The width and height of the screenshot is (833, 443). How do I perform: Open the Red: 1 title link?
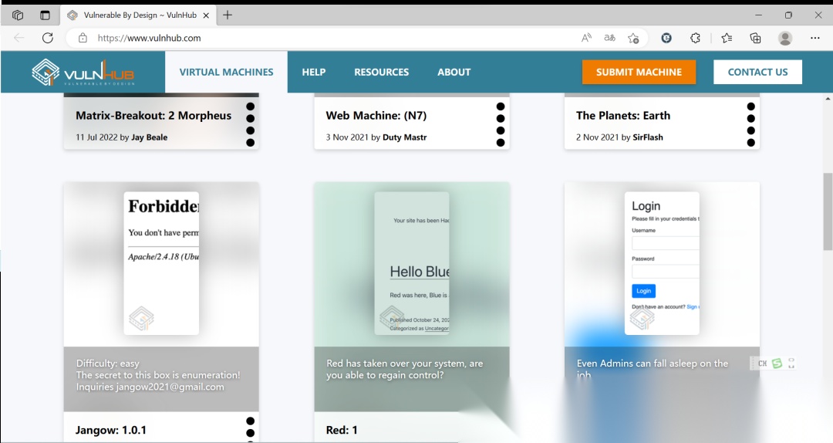coord(342,430)
